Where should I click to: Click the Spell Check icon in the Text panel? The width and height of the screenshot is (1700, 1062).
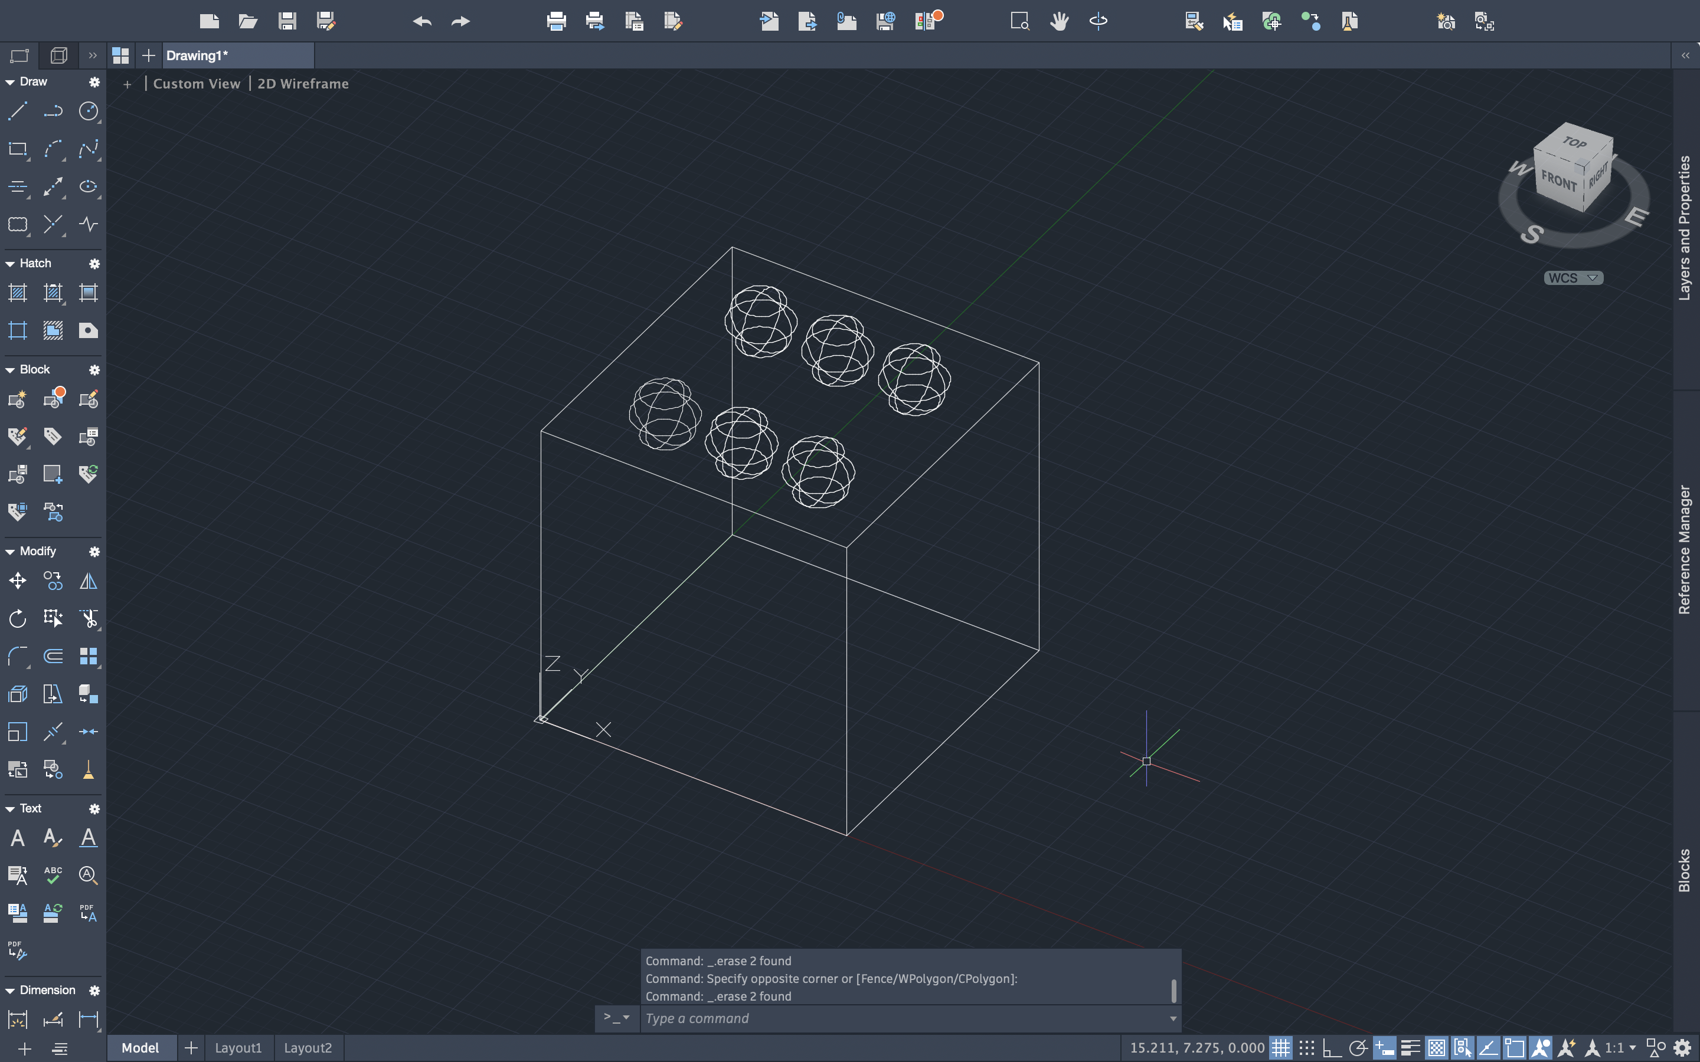coord(53,875)
